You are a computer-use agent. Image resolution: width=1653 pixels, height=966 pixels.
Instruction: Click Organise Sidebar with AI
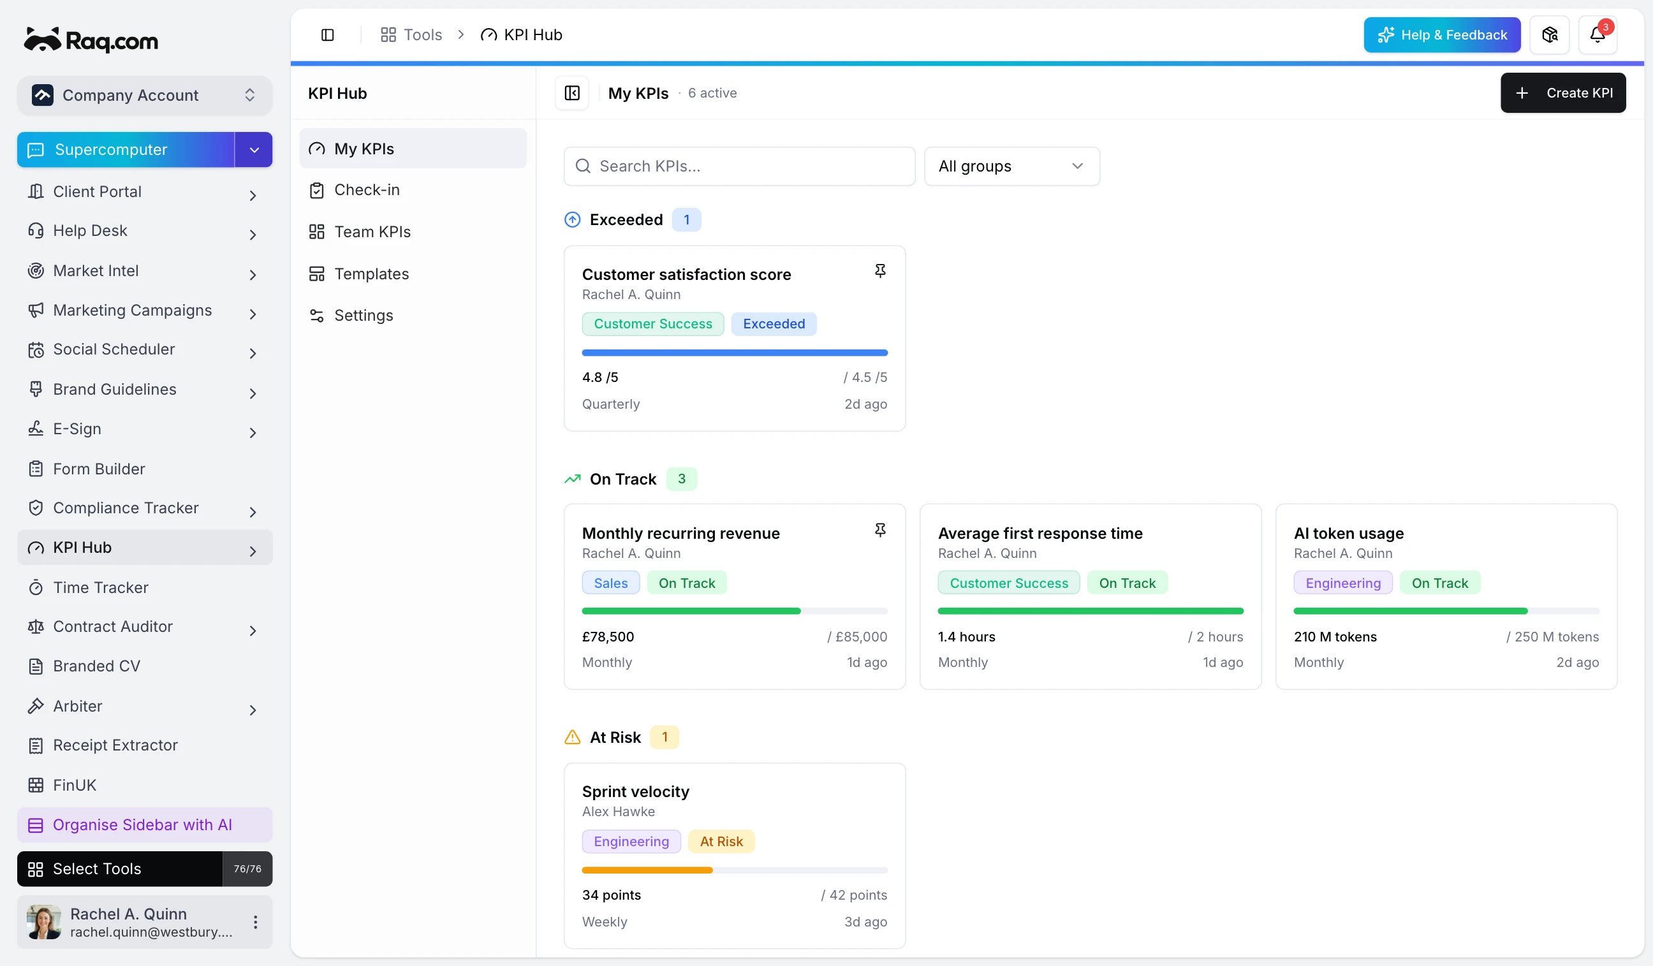(145, 825)
